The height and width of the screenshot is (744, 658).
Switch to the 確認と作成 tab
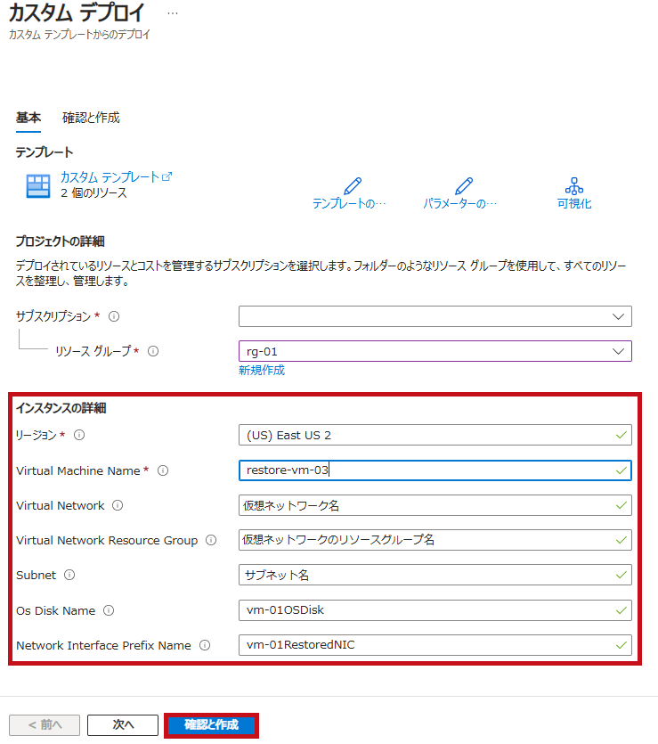91,118
